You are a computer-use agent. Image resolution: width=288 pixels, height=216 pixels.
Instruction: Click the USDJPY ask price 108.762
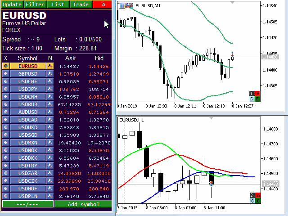click(69, 89)
